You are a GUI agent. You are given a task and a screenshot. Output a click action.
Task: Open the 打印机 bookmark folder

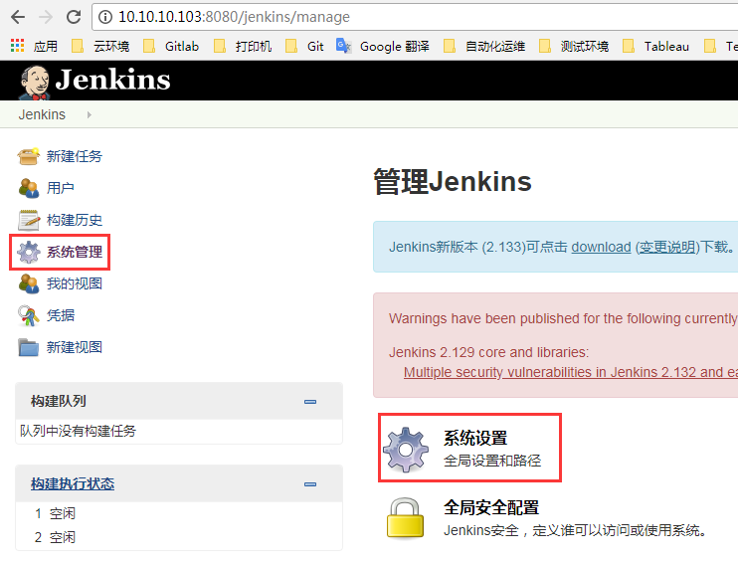243,46
